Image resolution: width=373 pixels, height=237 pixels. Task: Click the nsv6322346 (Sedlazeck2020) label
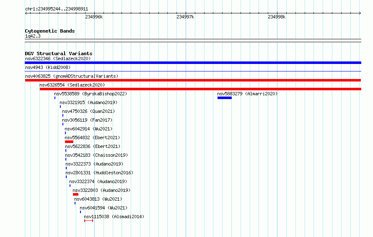[58, 59]
